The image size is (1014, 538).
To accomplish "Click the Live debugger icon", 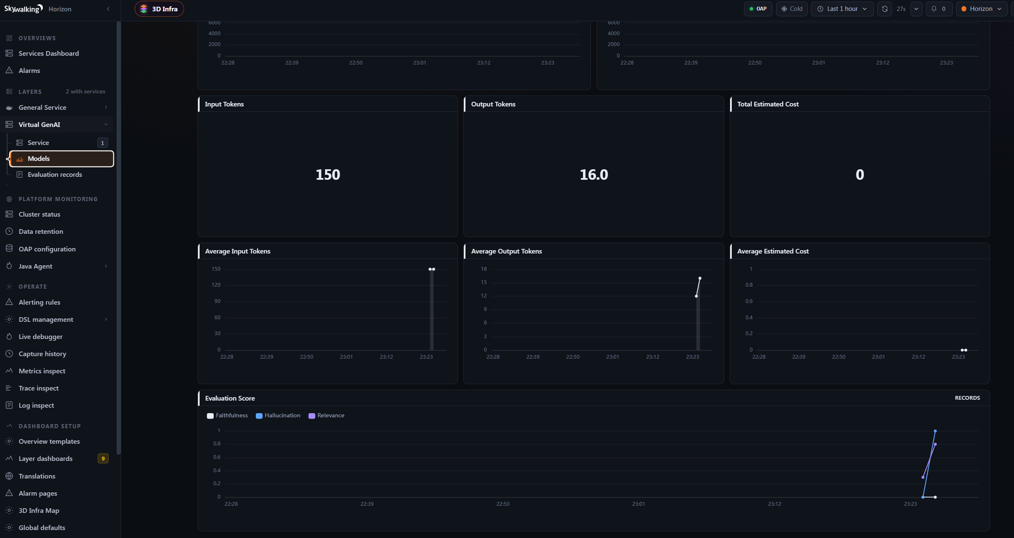I will tap(9, 336).
